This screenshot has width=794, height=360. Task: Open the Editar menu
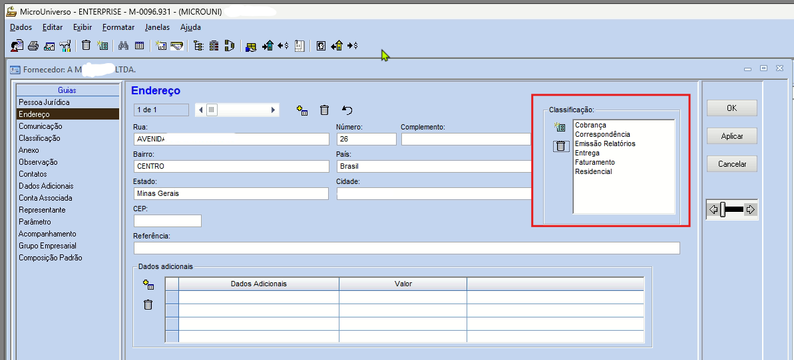pyautogui.click(x=52, y=27)
